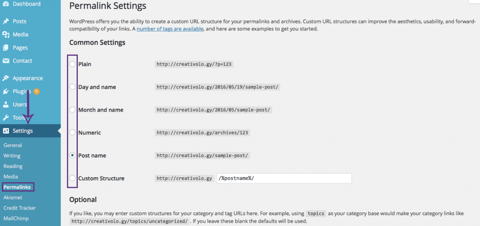The image size is (480, 226).
Task: Select the Numeric permalink radio button
Action: [72, 133]
